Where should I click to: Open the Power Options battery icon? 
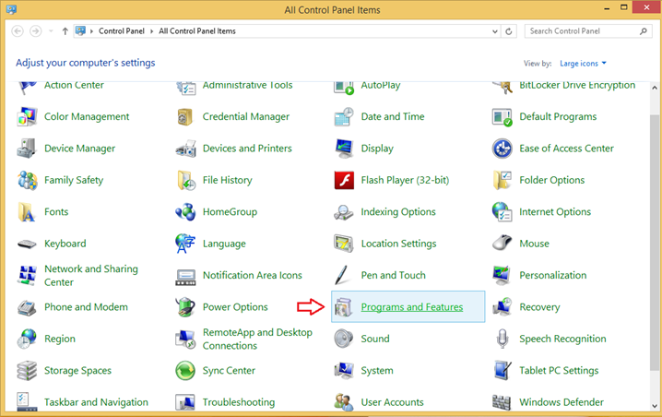pos(185,306)
